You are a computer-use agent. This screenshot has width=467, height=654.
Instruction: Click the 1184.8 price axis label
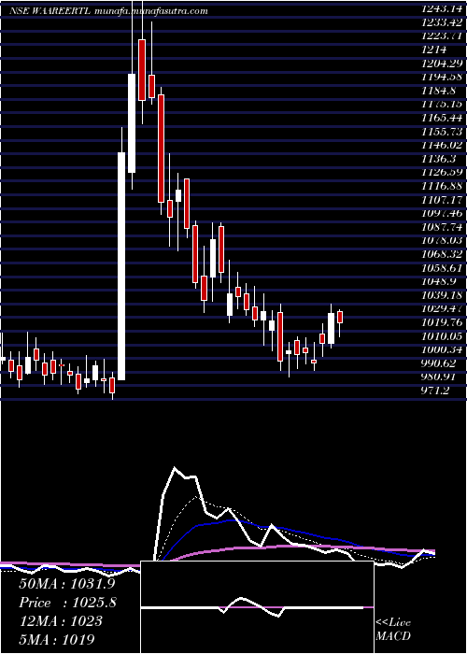click(438, 91)
